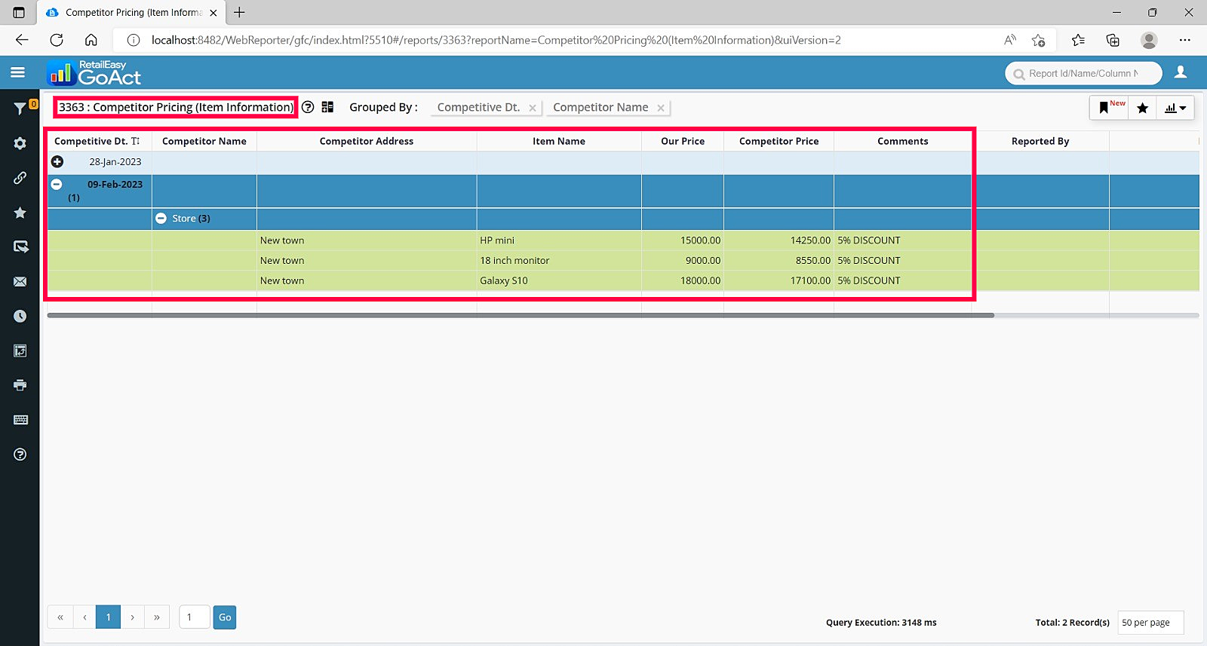Click the envelope mail icon in sidebar
Image resolution: width=1207 pixels, height=646 pixels.
click(x=20, y=282)
